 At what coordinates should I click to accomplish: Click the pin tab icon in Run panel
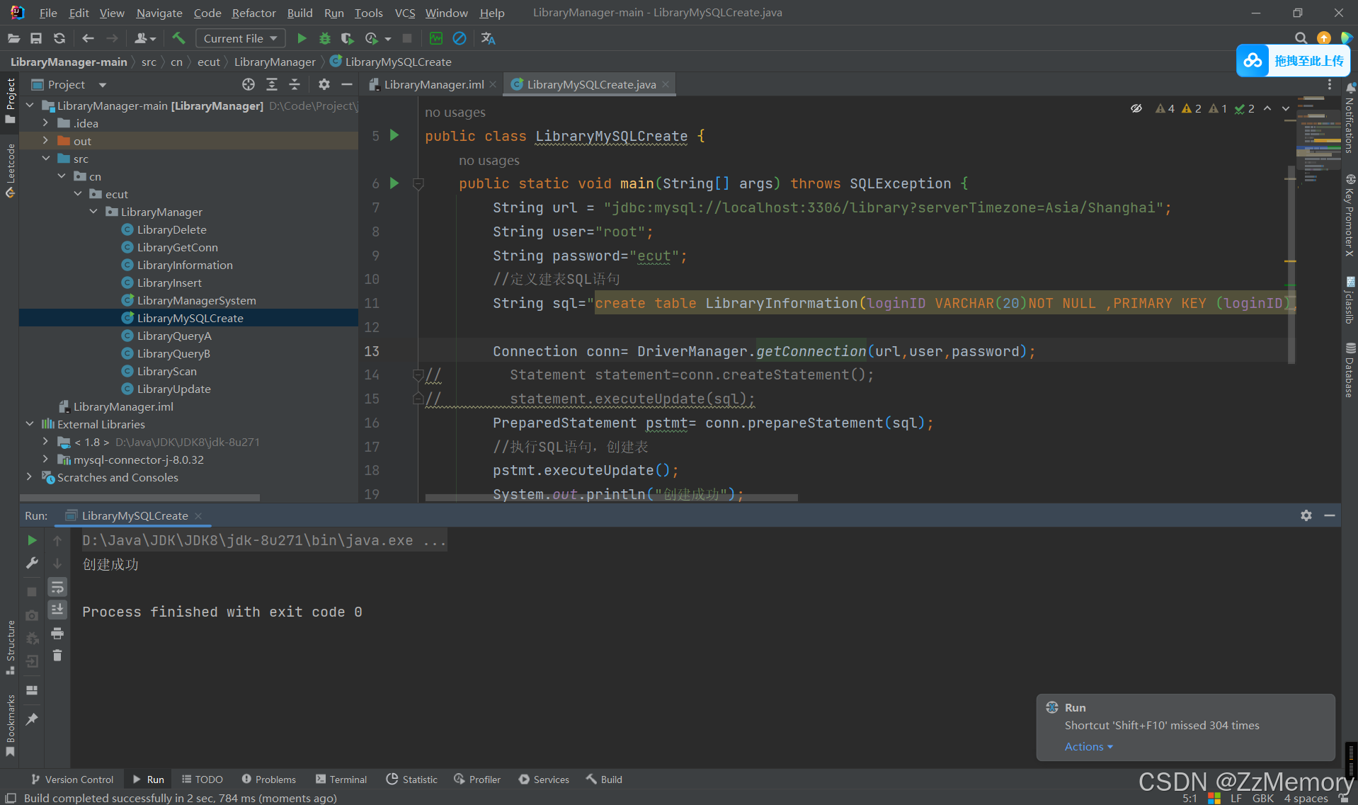[32, 719]
